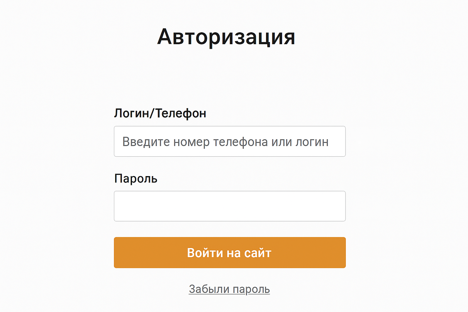Place cursor in the empty password box
Viewport: 468px width, 312px height.
click(230, 206)
